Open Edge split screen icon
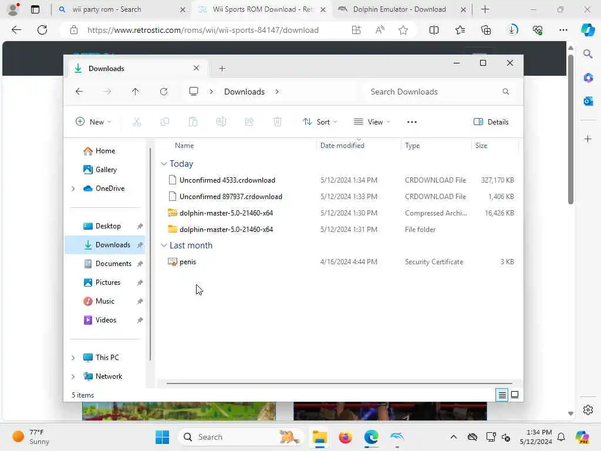The image size is (601, 451). 434,30
